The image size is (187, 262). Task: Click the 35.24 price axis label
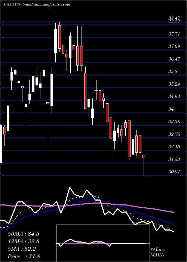(174, 84)
